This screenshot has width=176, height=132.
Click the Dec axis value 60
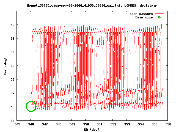(12, 52)
